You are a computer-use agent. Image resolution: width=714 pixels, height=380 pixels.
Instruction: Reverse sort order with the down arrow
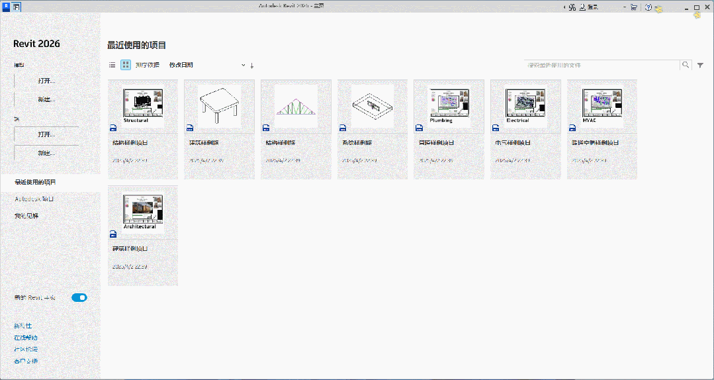click(x=252, y=66)
